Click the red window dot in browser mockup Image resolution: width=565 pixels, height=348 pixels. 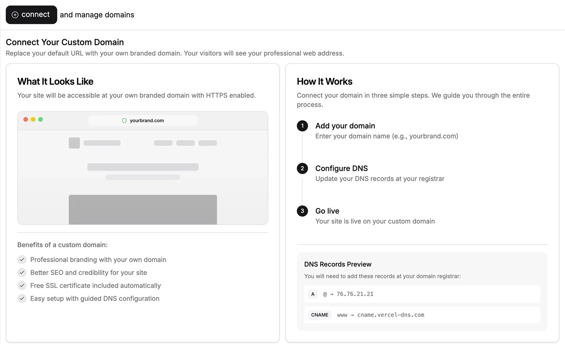(x=26, y=119)
